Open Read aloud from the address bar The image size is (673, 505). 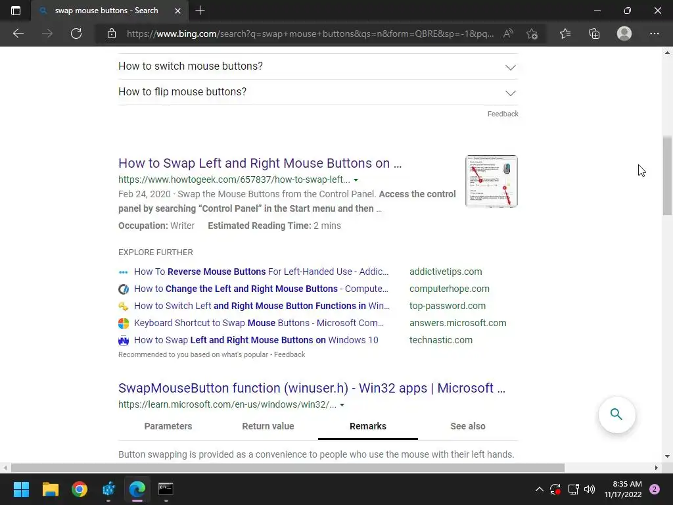[x=508, y=34]
